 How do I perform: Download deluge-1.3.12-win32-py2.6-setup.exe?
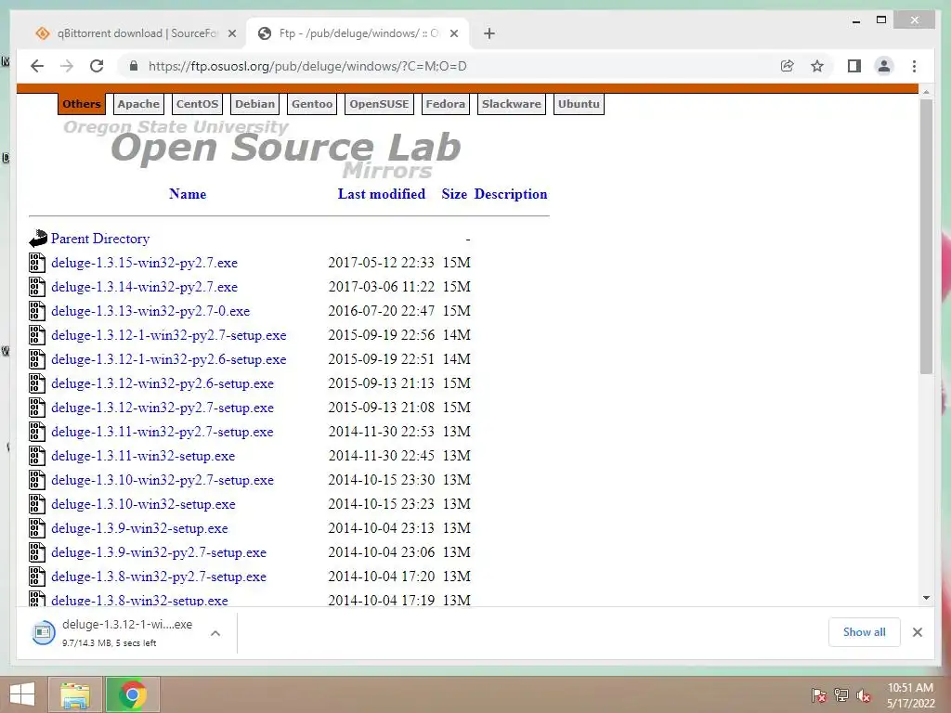(163, 383)
